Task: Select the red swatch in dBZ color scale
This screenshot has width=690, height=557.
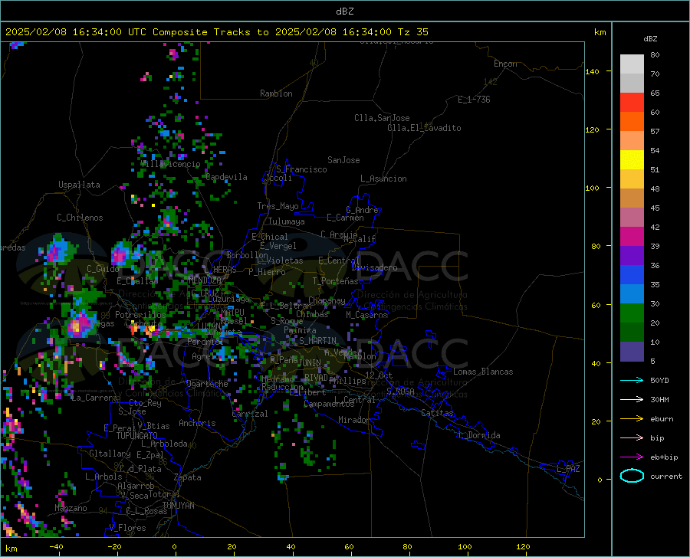Action: coord(632,103)
